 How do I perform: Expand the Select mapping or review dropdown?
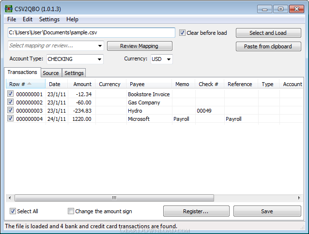coord(100,46)
